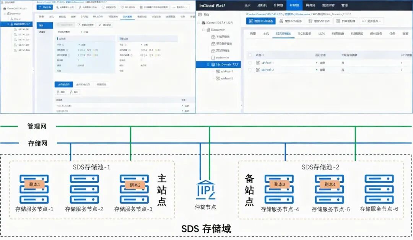Select Sds_Domain_7.7.7 in the storage tree
Image resolution: width=413 pixels, height=240 pixels.
(x=218, y=64)
